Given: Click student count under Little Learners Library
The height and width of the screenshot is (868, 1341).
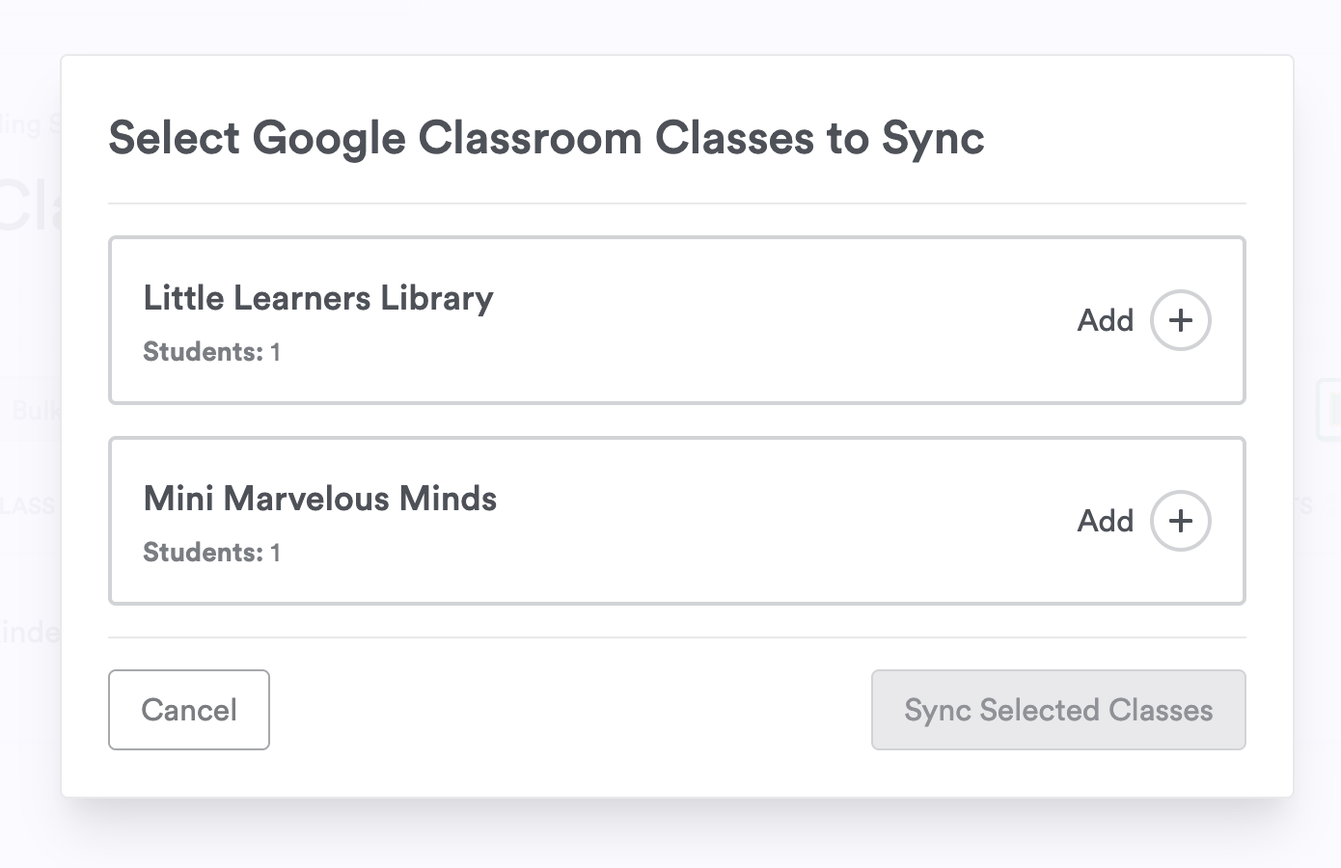Looking at the screenshot, I should 211,352.
